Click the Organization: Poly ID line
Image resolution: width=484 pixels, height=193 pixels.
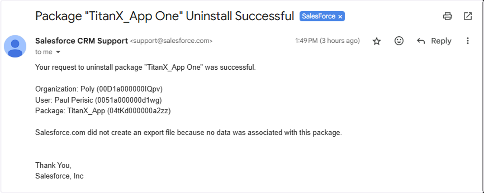(x=99, y=89)
